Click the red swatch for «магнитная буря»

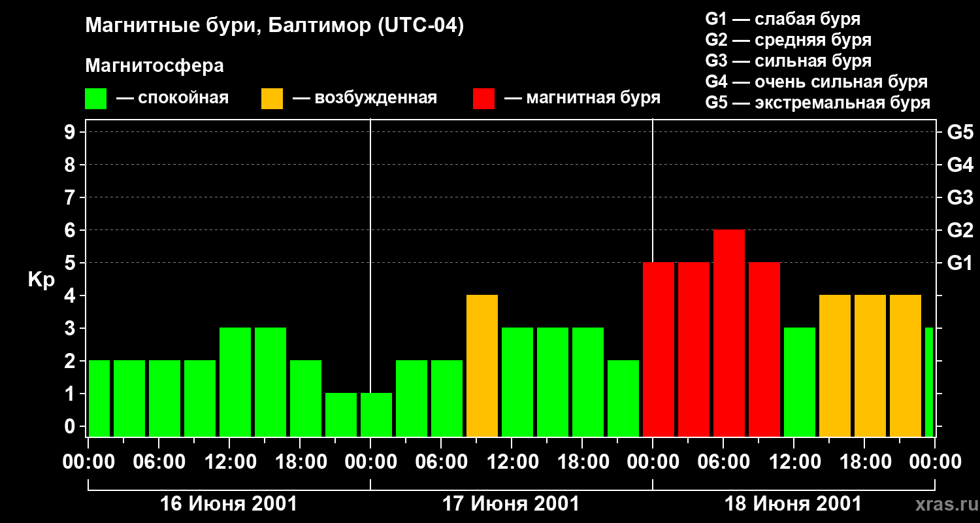click(483, 99)
